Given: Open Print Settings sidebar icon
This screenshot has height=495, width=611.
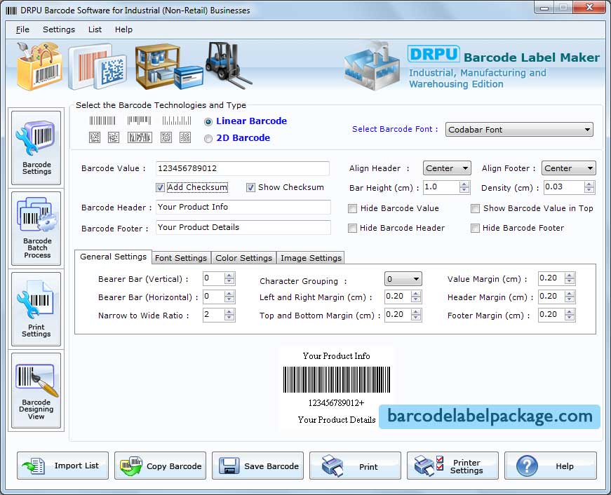Looking at the screenshot, I should [36, 309].
